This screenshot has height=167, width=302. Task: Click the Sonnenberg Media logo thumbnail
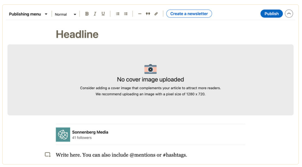pos(63,134)
